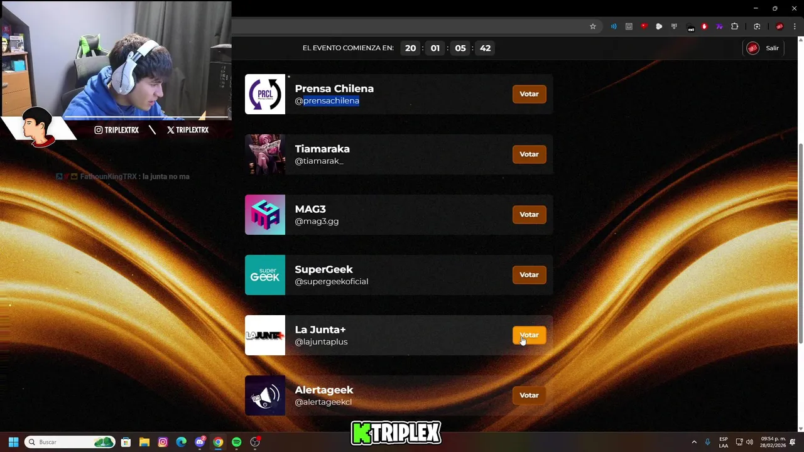This screenshot has width=804, height=452.
Task: Open the red hand blocker extension
Action: (704, 26)
